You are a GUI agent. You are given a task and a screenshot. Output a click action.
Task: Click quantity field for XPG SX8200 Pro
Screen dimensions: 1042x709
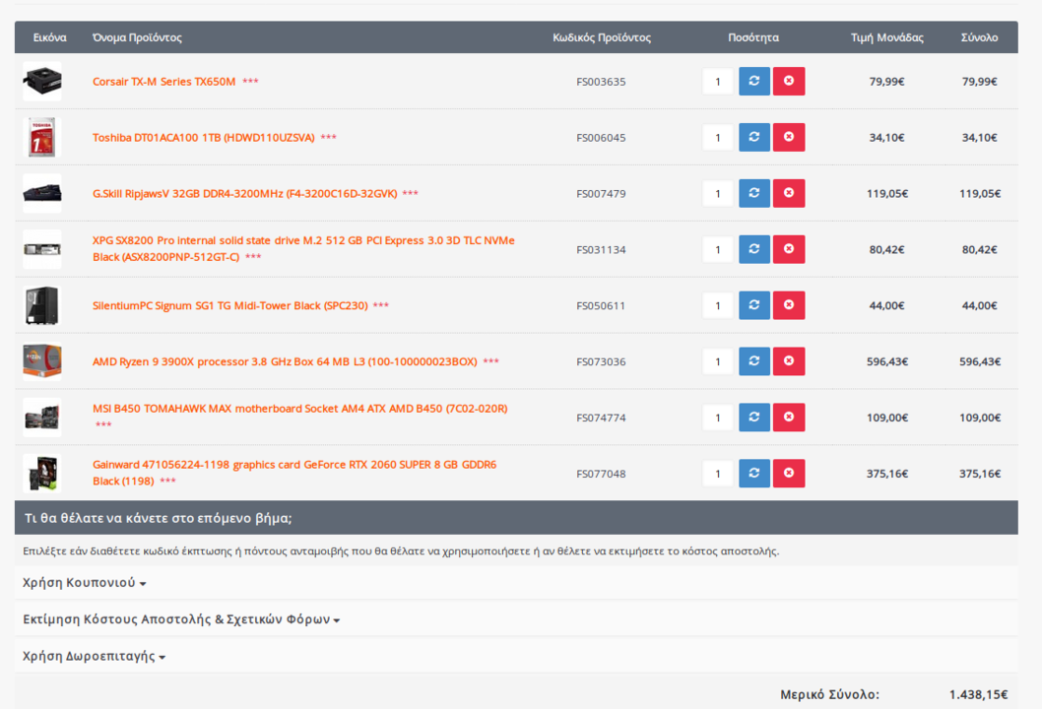[x=718, y=250]
